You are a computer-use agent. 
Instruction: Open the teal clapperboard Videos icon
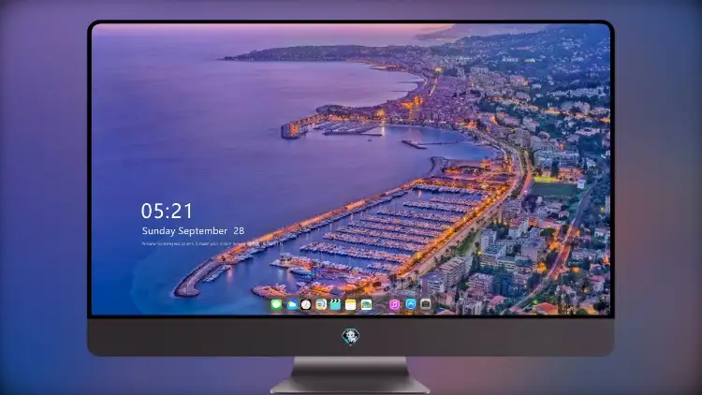335,304
